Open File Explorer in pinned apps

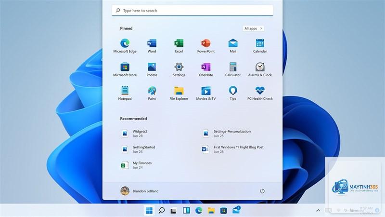tap(179, 93)
